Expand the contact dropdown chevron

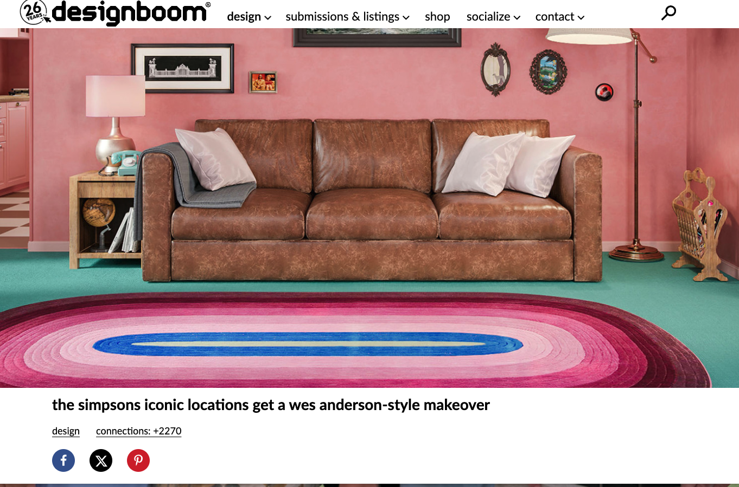581,18
